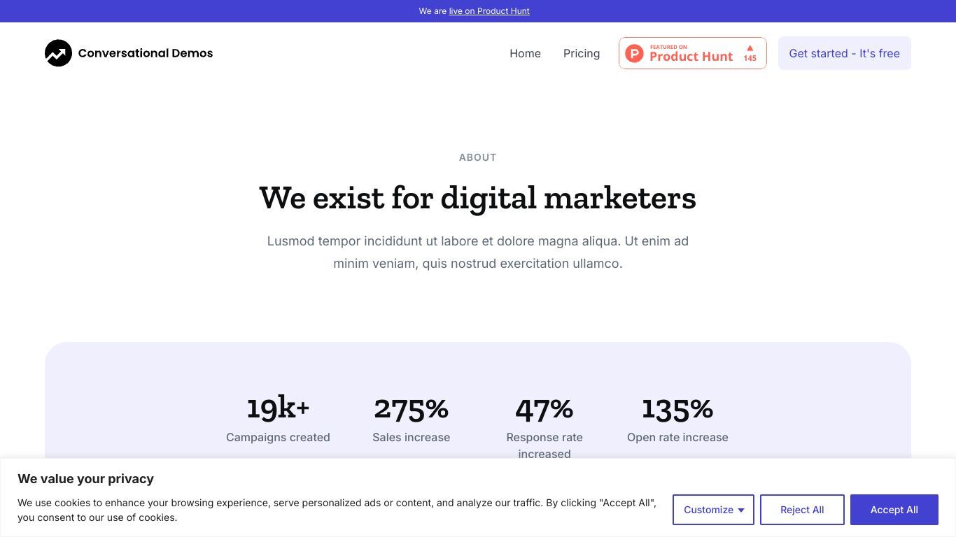Viewport: 956px width, 537px height.
Task: Go to the Home page
Action: (525, 53)
